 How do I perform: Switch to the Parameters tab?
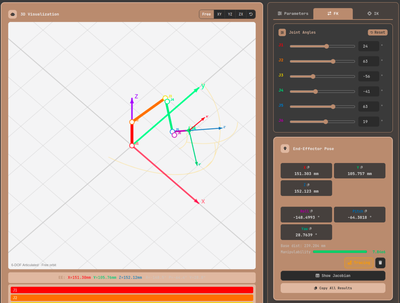coord(293,13)
